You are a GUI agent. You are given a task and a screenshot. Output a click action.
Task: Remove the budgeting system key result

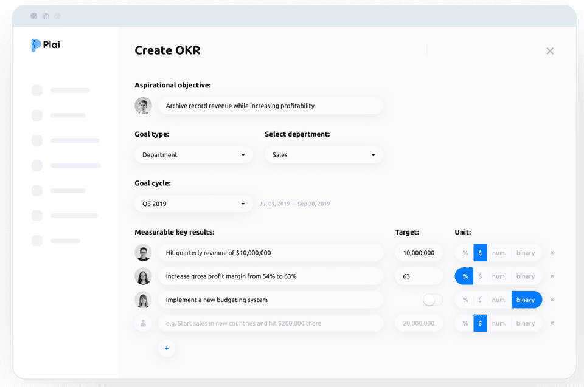tap(552, 300)
